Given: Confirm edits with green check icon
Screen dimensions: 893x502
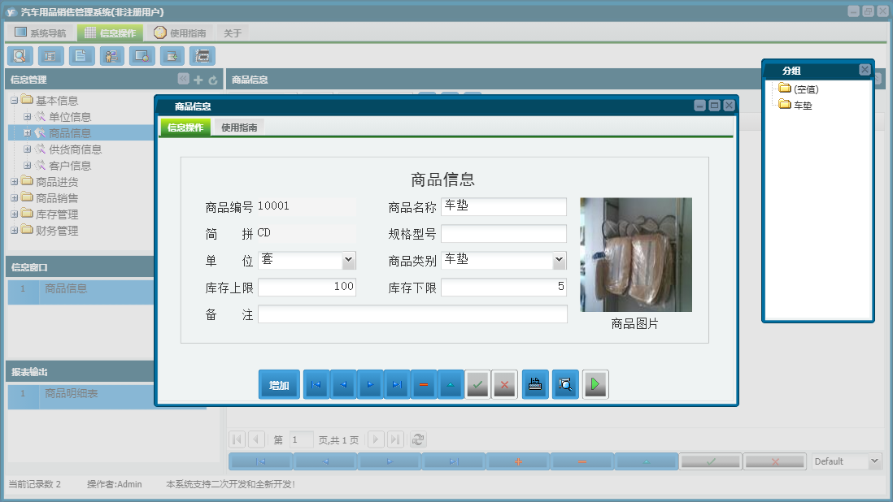Looking at the screenshot, I should click(477, 384).
